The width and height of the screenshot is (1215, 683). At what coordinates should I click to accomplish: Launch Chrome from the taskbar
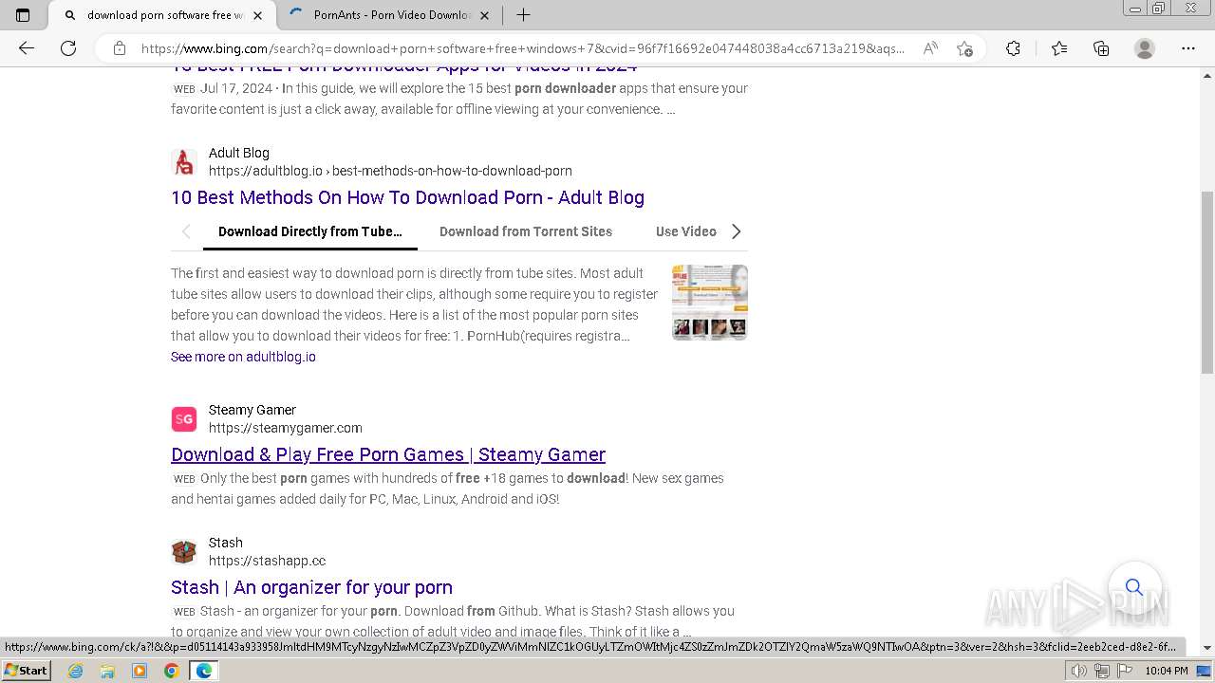[171, 671]
